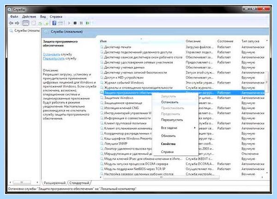
Task: Click the blue Help question mark icon
Action: coord(54,23)
